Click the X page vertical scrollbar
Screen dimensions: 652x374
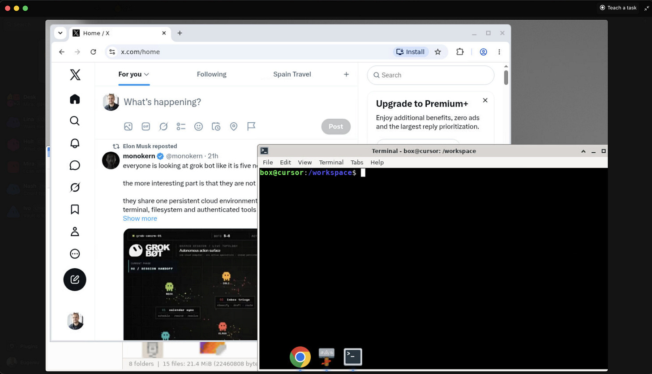(x=506, y=77)
